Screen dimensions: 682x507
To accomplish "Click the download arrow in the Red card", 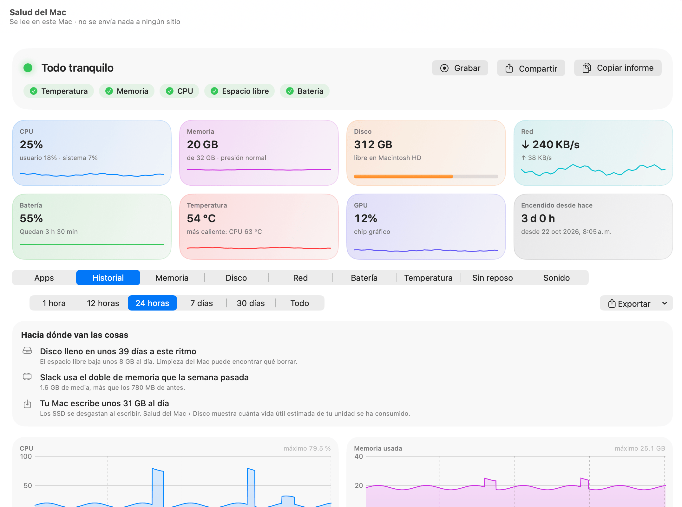I will pos(526,145).
